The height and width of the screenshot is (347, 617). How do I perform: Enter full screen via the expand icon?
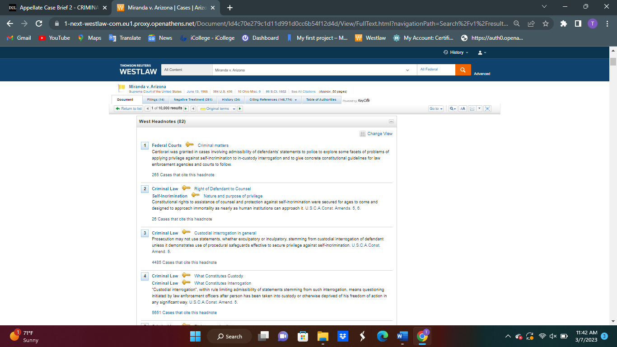[487, 108]
